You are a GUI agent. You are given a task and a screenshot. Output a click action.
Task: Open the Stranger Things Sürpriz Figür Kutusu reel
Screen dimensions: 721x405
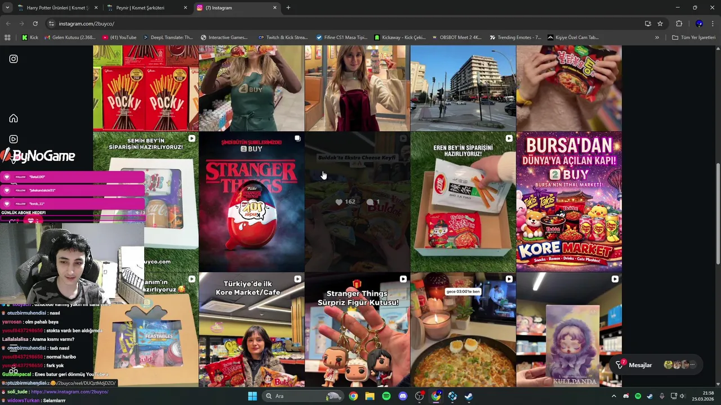point(358,330)
